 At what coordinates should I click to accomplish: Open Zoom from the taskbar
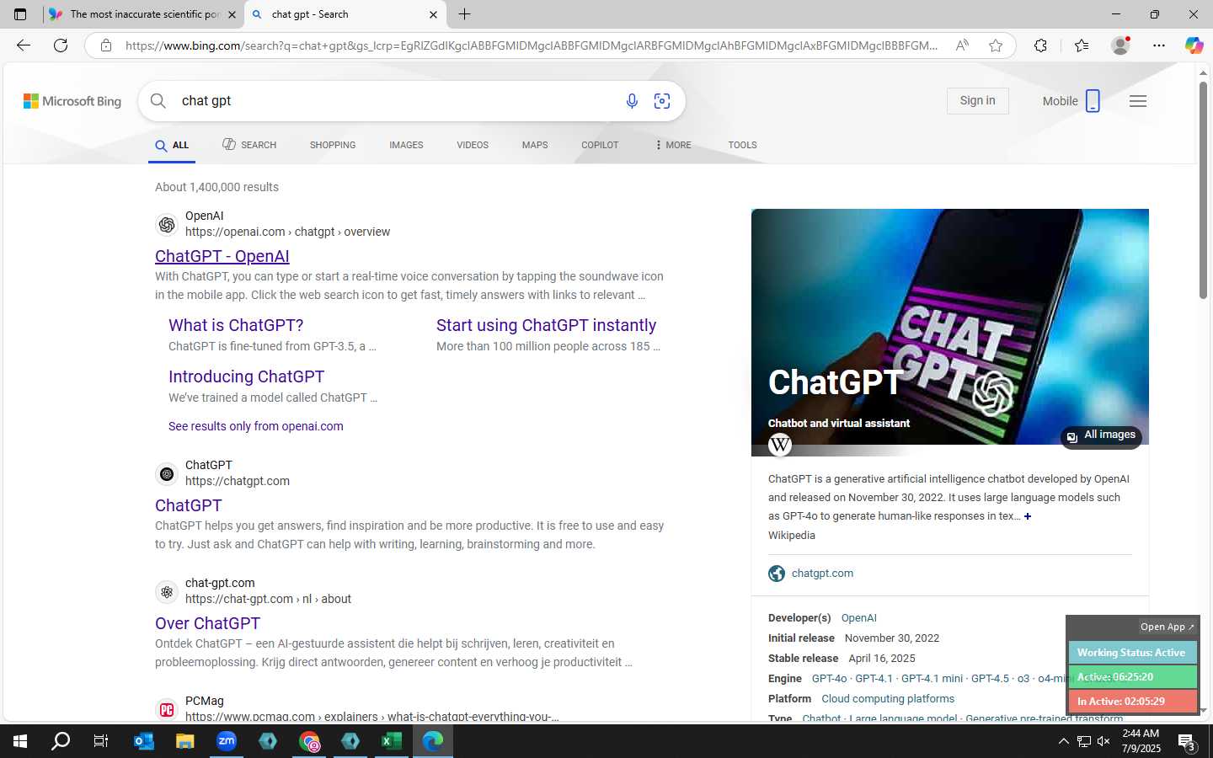227,741
